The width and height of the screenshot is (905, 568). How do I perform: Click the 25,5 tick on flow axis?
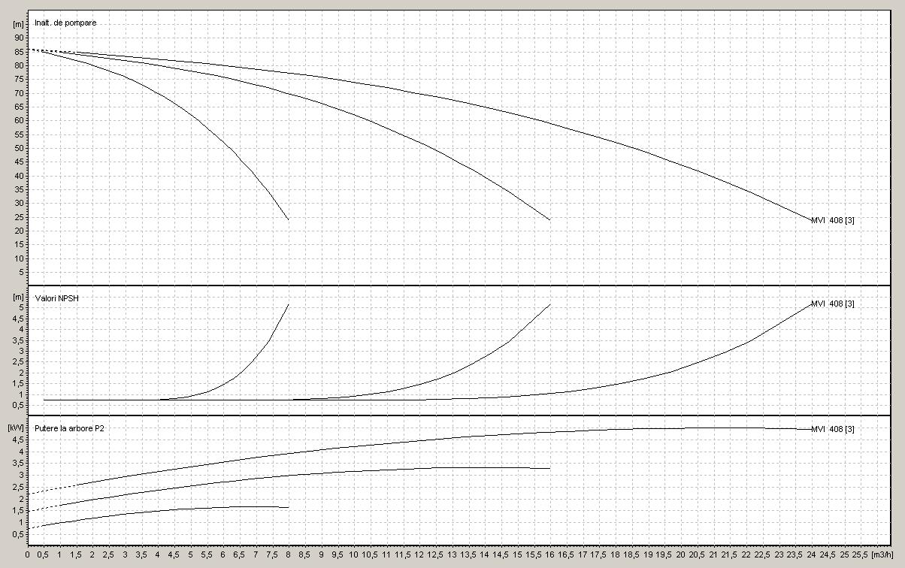pos(861,554)
